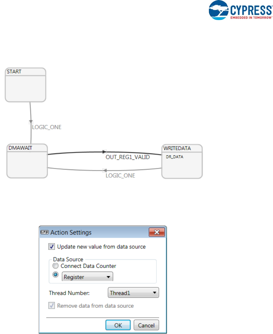Image resolution: width=273 pixels, height=334 pixels.
Task: Select the Register radio button
Action: pos(55,275)
